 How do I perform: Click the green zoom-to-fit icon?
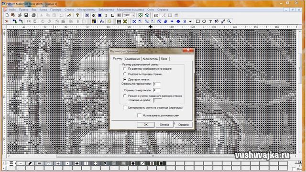click(140, 15)
